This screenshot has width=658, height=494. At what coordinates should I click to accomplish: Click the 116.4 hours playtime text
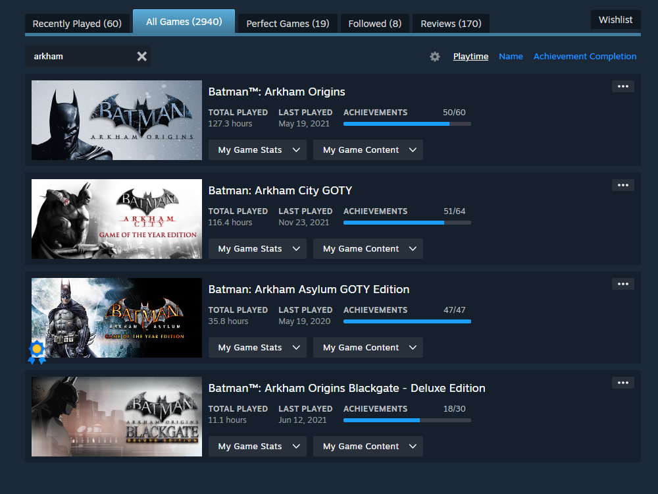[230, 222]
